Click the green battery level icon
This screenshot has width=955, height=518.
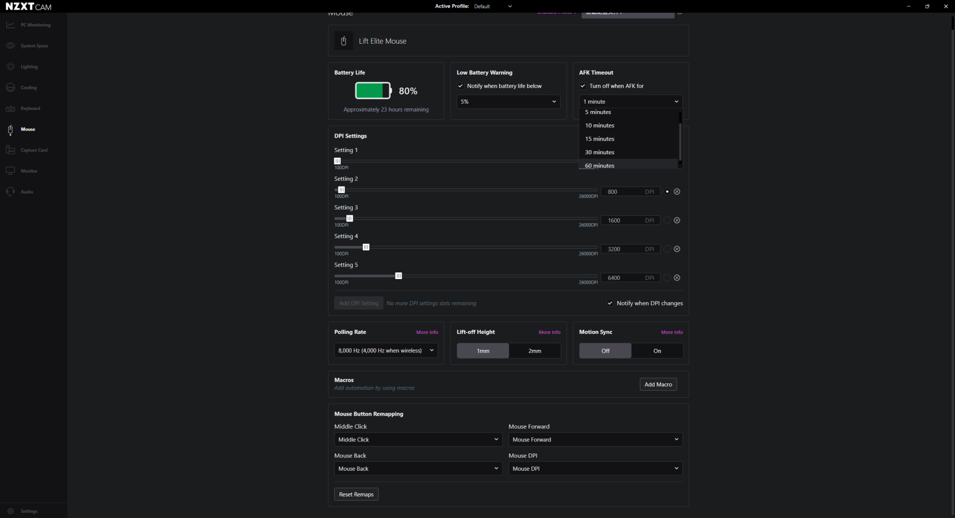coord(373,91)
